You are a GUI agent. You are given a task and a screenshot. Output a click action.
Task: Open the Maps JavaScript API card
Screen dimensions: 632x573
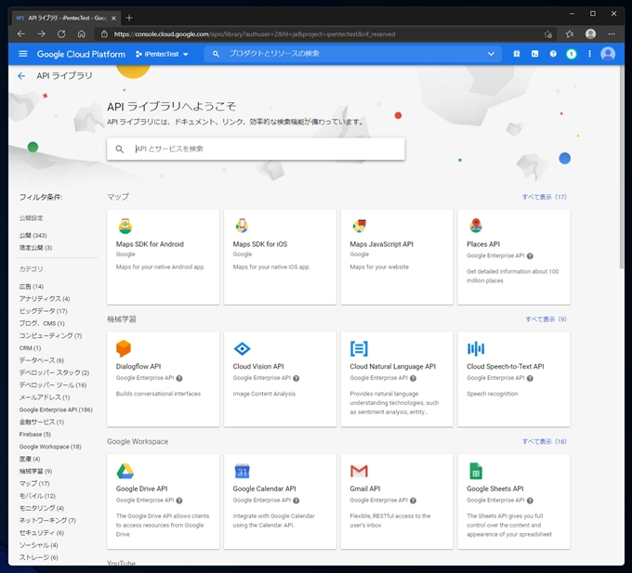397,257
